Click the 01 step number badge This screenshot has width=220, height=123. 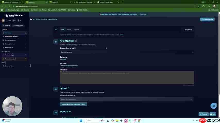(x=56, y=42)
